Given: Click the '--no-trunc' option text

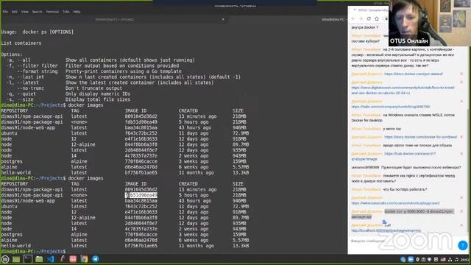Looking at the screenshot, I should point(31,88).
